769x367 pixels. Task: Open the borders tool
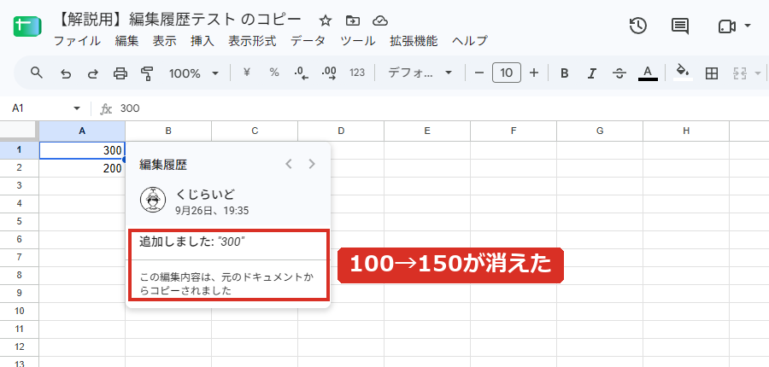pyautogui.click(x=711, y=73)
